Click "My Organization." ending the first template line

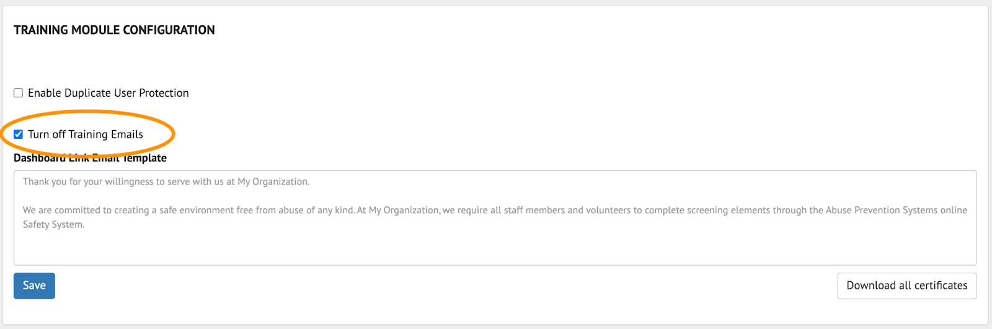[273, 182]
